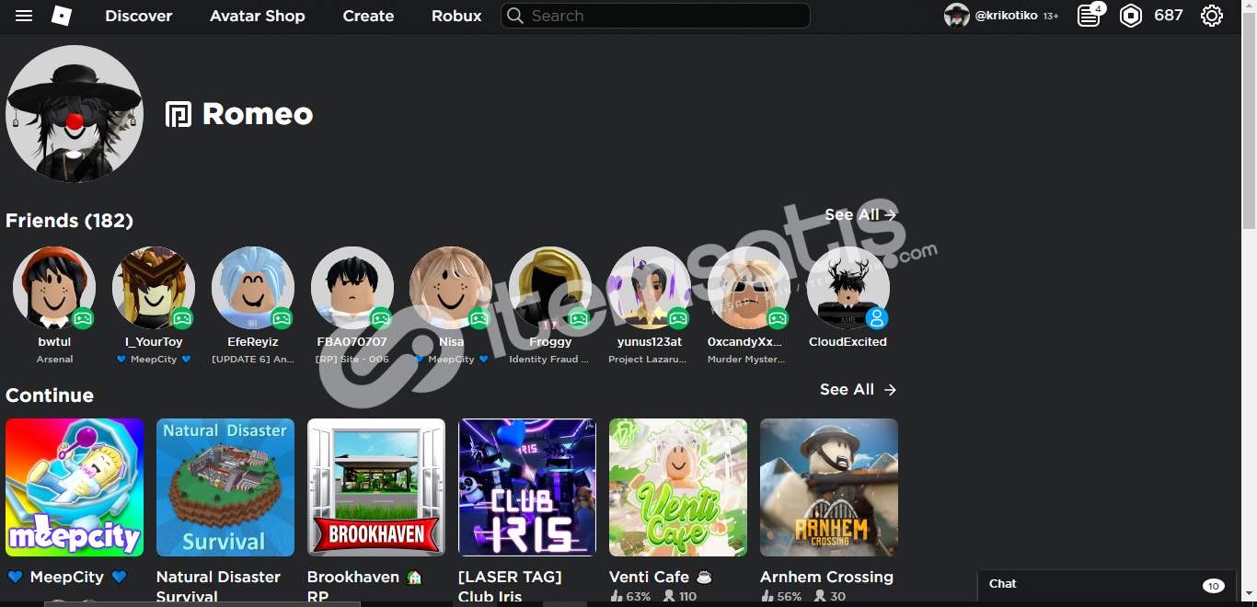This screenshot has height=607, width=1257.
Task: Click the "Friends (182)" heading
Action: (x=69, y=221)
